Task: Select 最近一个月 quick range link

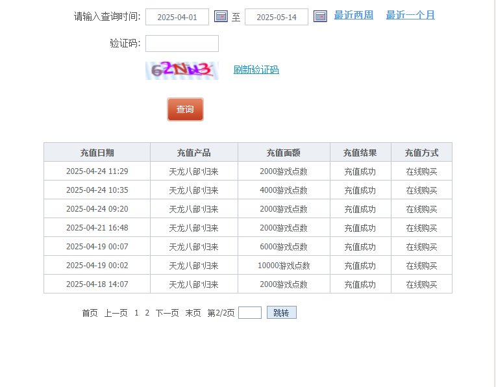Action: (x=410, y=15)
